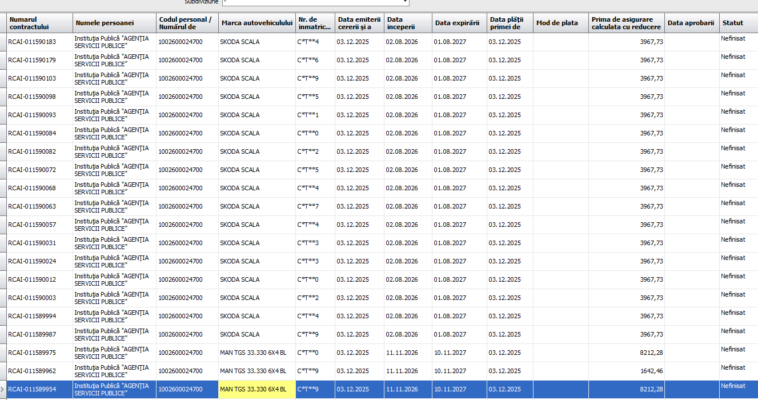Click row selector for RCAI-011590103
Viewport: 758px width, 400px height.
click(x=3, y=79)
